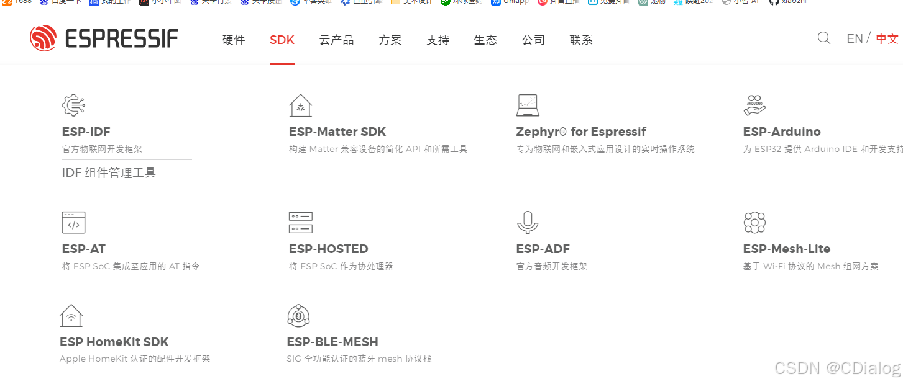Click text 基于 Wi-Fi 协议的 Mesh 组网方案
The height and width of the screenshot is (384, 903).
[811, 266]
